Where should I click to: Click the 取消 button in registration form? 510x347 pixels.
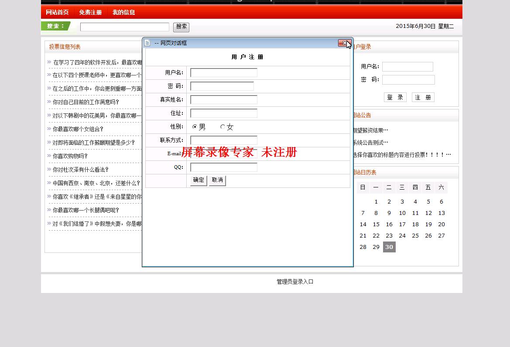pos(217,180)
